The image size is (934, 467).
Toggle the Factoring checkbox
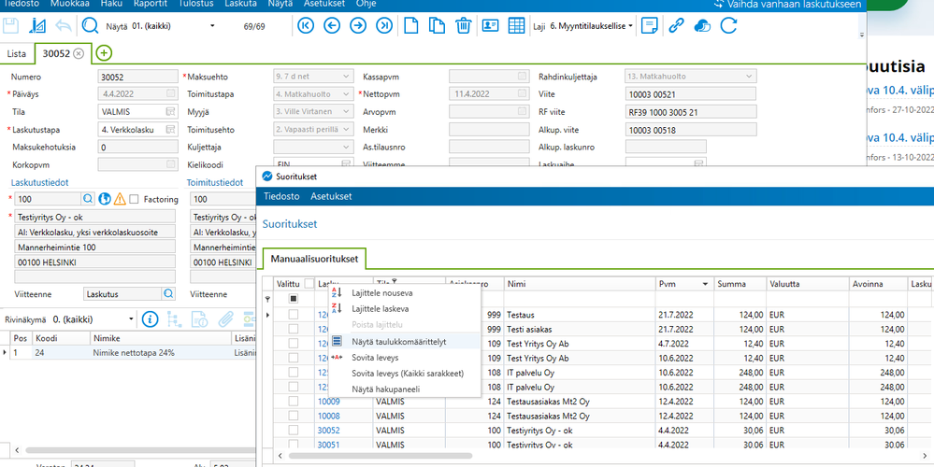tap(135, 199)
